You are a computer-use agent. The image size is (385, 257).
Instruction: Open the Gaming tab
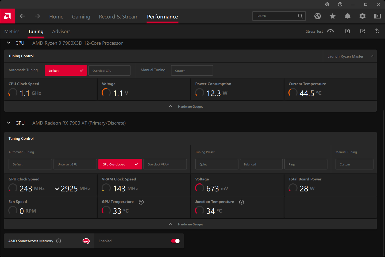(81, 17)
